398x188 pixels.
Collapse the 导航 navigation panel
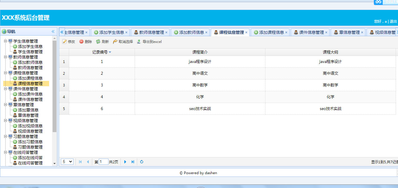pyautogui.click(x=53, y=31)
